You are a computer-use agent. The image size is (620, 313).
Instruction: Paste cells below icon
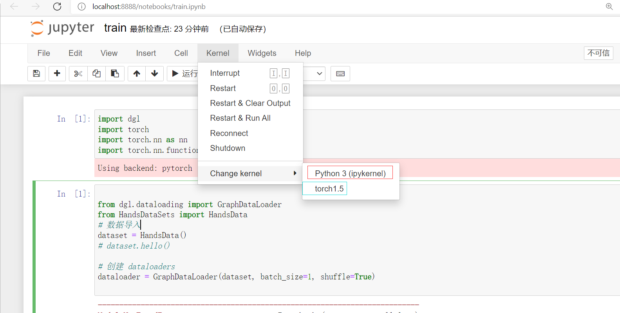(115, 73)
